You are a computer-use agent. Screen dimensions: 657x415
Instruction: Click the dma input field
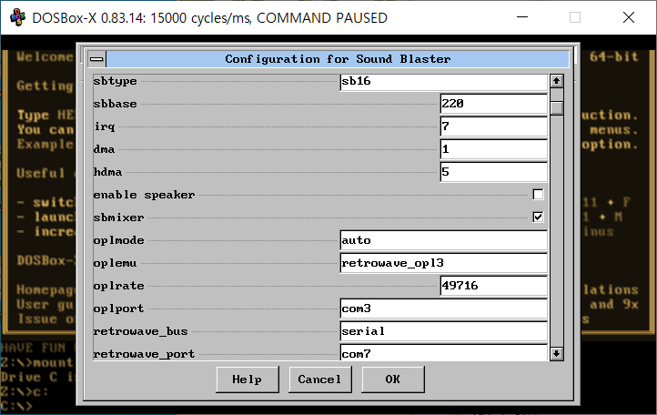pyautogui.click(x=493, y=149)
